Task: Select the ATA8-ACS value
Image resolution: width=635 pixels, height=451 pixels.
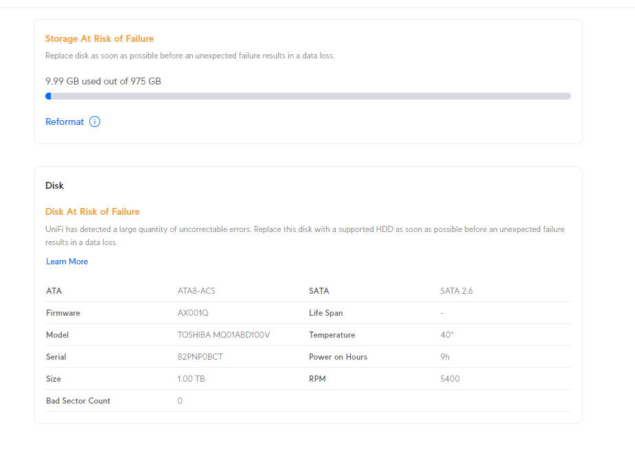Action: pos(196,291)
